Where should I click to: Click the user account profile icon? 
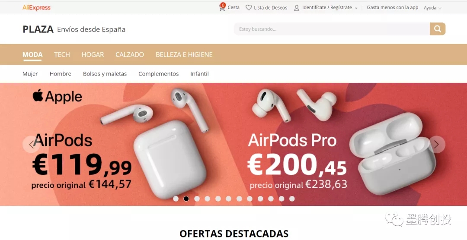pyautogui.click(x=297, y=8)
